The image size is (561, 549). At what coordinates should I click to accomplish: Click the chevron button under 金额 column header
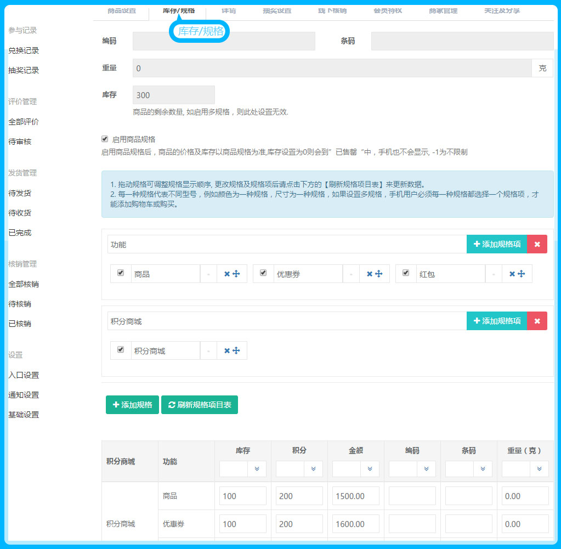[x=370, y=469]
